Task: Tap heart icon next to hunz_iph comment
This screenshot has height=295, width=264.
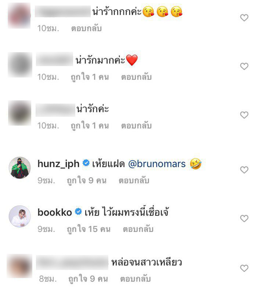Action: 244,170
